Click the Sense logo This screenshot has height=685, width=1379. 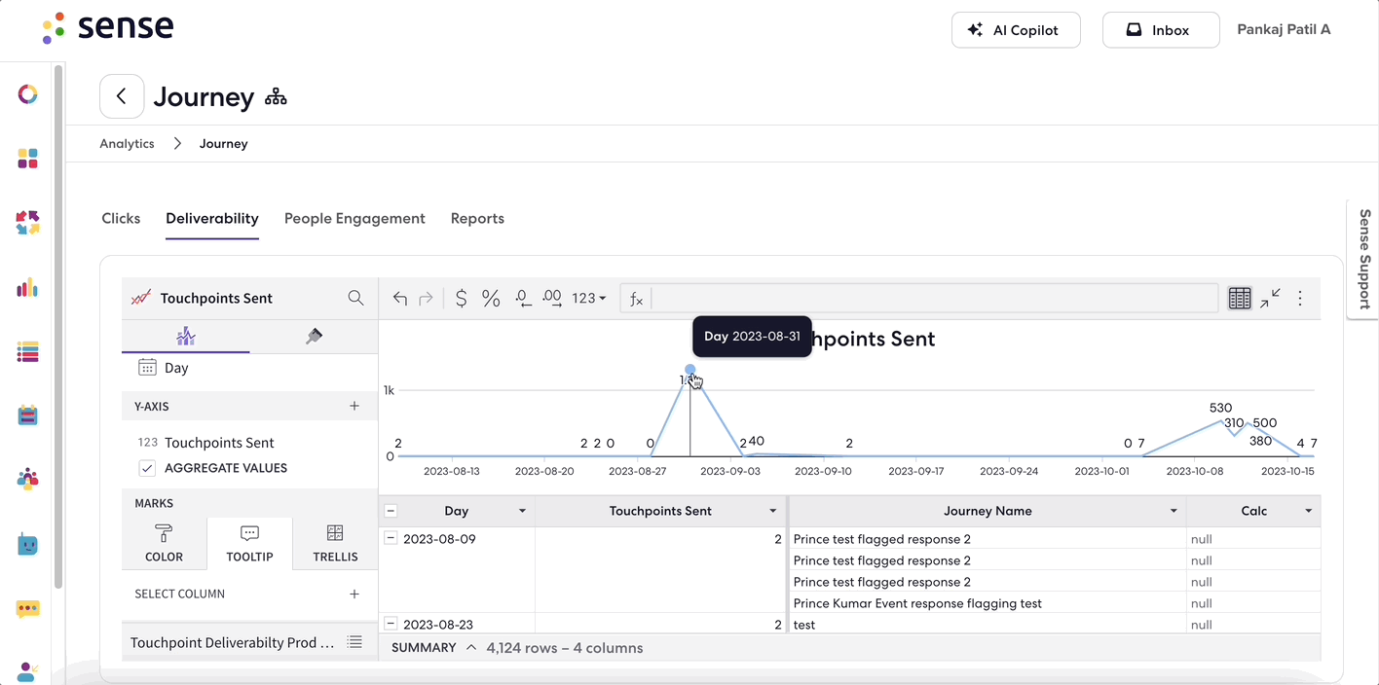click(x=107, y=27)
